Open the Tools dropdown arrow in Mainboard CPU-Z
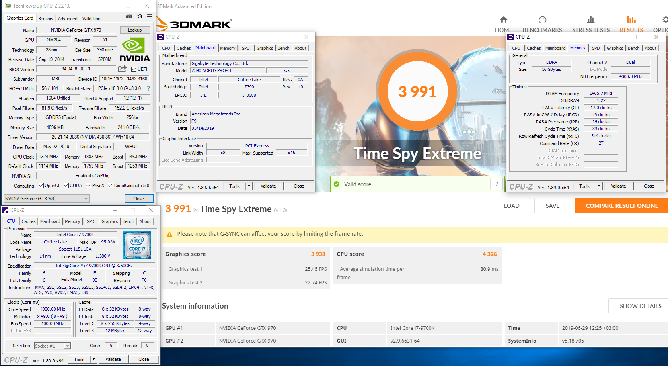The height and width of the screenshot is (366, 668). coord(249,186)
